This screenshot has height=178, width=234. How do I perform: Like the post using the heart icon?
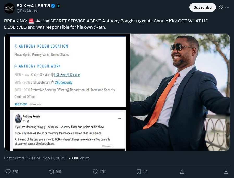95,171
